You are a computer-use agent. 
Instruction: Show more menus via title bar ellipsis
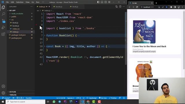[x=43, y=2]
